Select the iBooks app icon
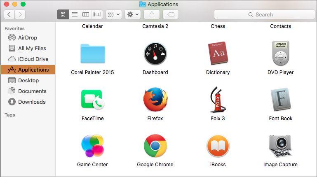 [x=218, y=146]
